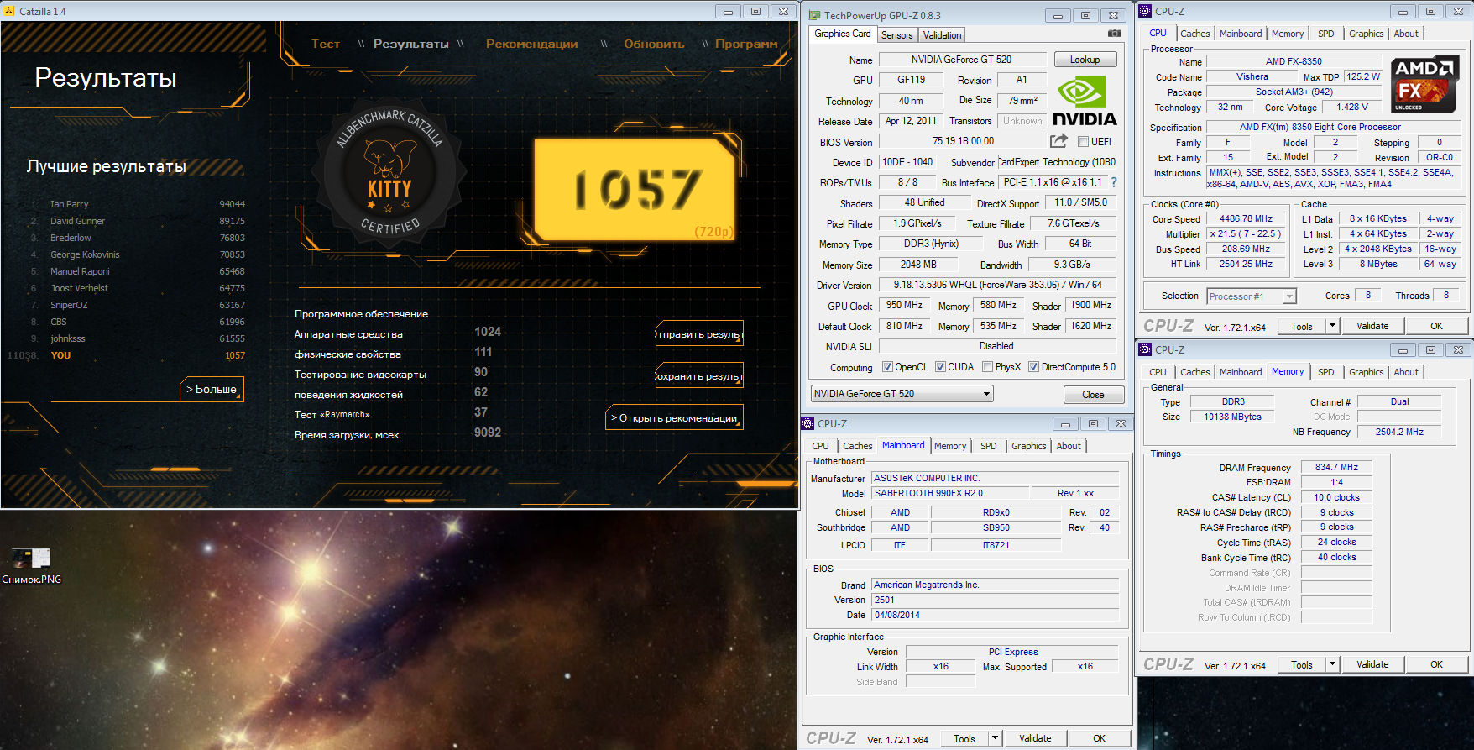The image size is (1474, 750).
Task: Expand Tools dropdown arrow in CPU-Z Memory window
Action: coord(1331,664)
